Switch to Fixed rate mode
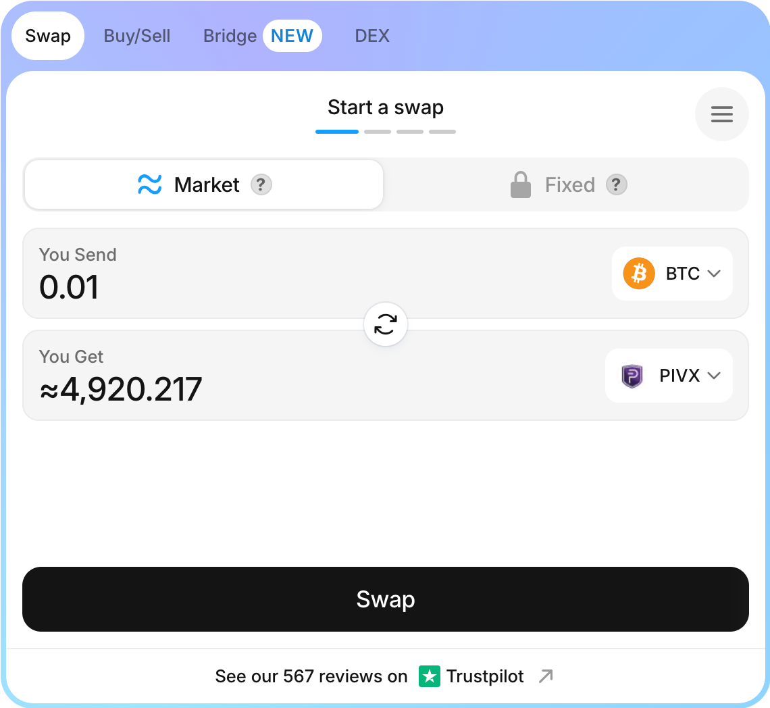Screen dimensions: 770x708 point(567,184)
